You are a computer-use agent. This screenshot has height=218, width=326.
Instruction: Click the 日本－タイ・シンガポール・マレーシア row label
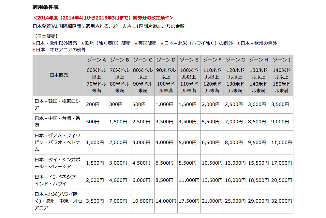[x=57, y=163]
